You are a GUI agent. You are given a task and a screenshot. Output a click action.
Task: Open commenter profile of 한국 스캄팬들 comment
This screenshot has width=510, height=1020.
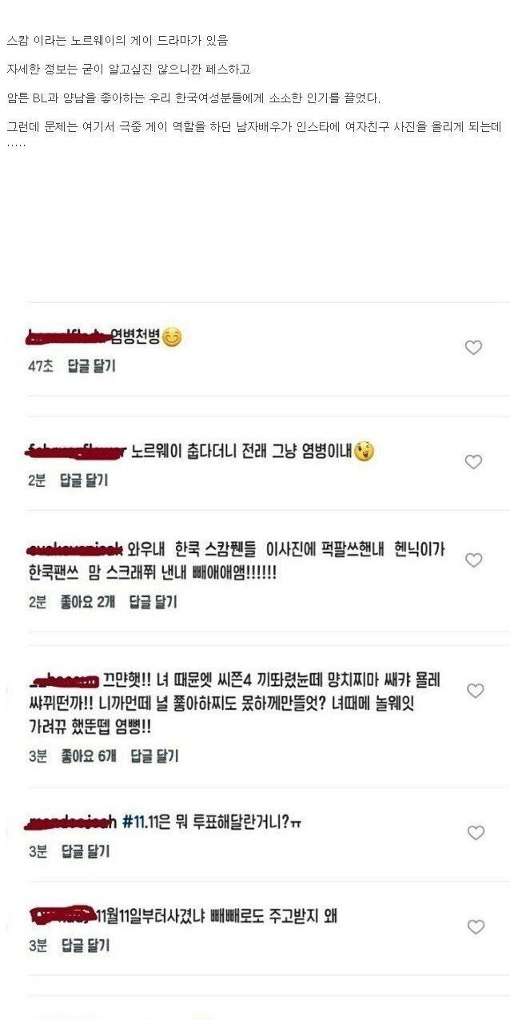[x=74, y=549]
